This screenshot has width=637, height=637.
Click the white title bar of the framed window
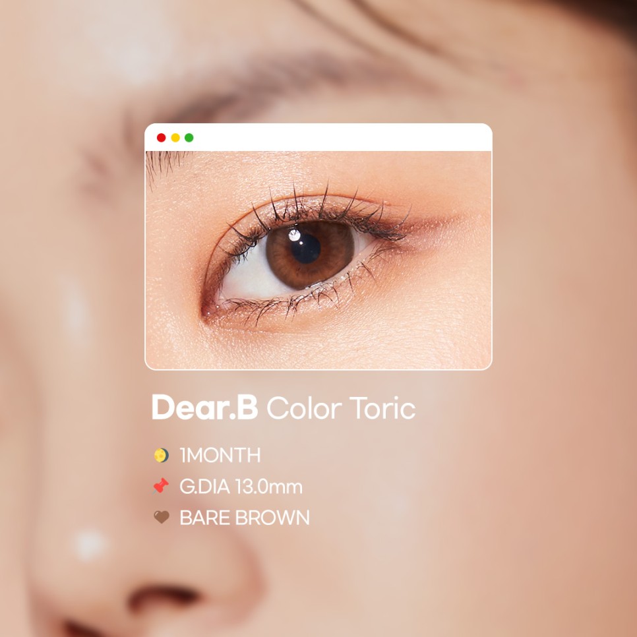pyautogui.click(x=318, y=137)
